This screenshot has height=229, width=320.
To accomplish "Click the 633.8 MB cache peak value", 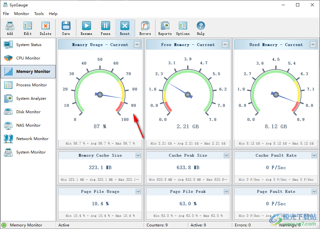I will coord(188,168).
